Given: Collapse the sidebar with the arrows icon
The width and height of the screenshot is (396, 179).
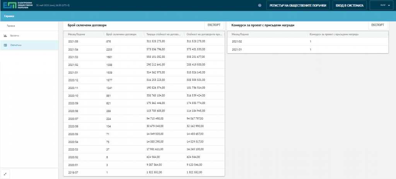Looking at the screenshot, I should coord(5,174).
